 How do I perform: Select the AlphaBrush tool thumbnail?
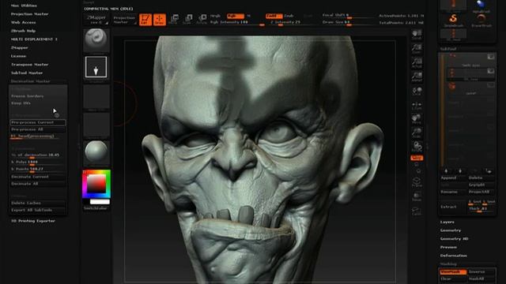click(481, 6)
